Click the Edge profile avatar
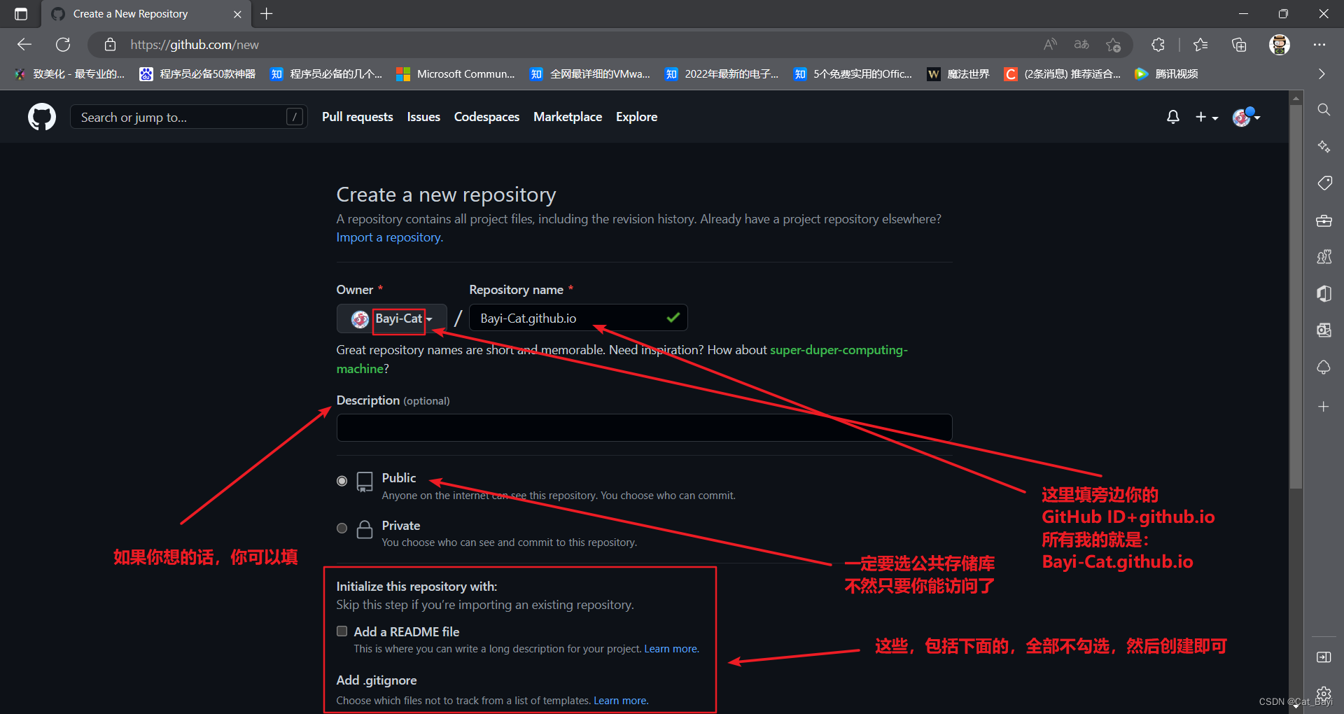1344x714 pixels. [x=1280, y=45]
